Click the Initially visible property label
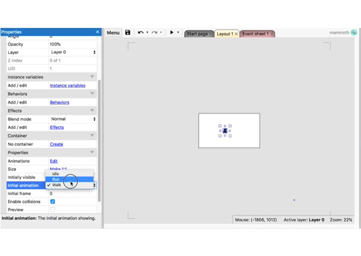This screenshot has height=256, width=361. point(21,177)
